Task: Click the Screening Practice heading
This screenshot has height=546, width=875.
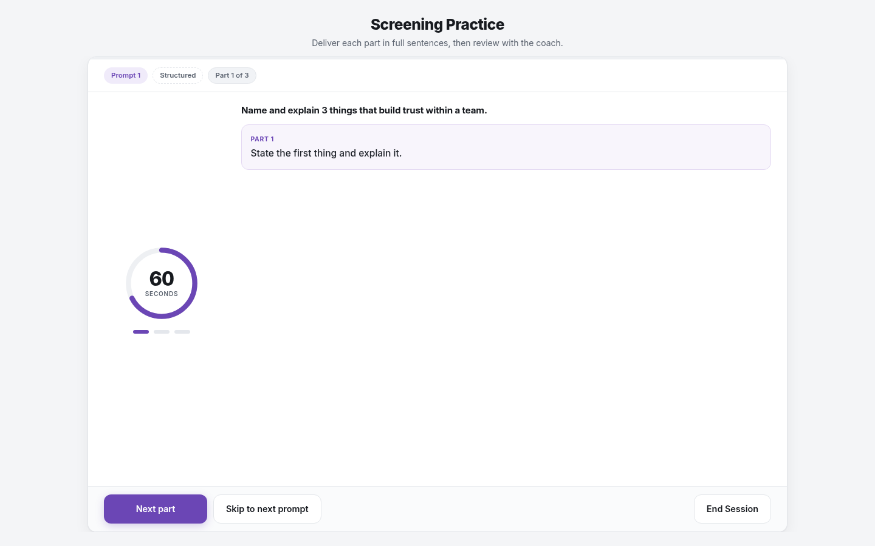Action: (x=437, y=24)
